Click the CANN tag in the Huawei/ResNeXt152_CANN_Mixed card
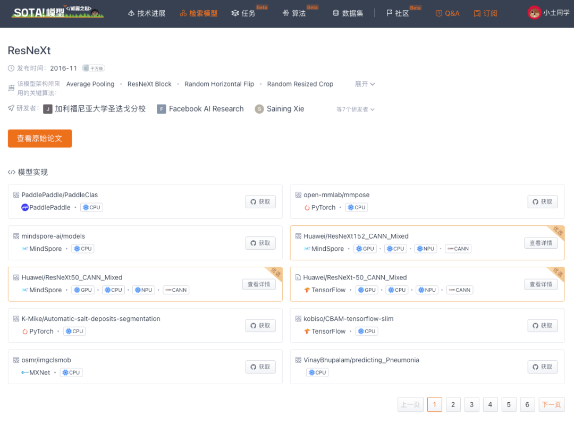The height and width of the screenshot is (424, 574). click(x=458, y=249)
